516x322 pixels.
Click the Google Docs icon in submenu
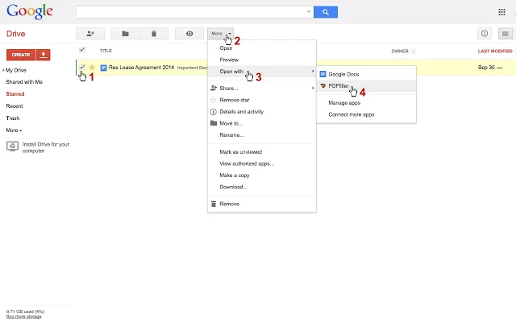322,74
